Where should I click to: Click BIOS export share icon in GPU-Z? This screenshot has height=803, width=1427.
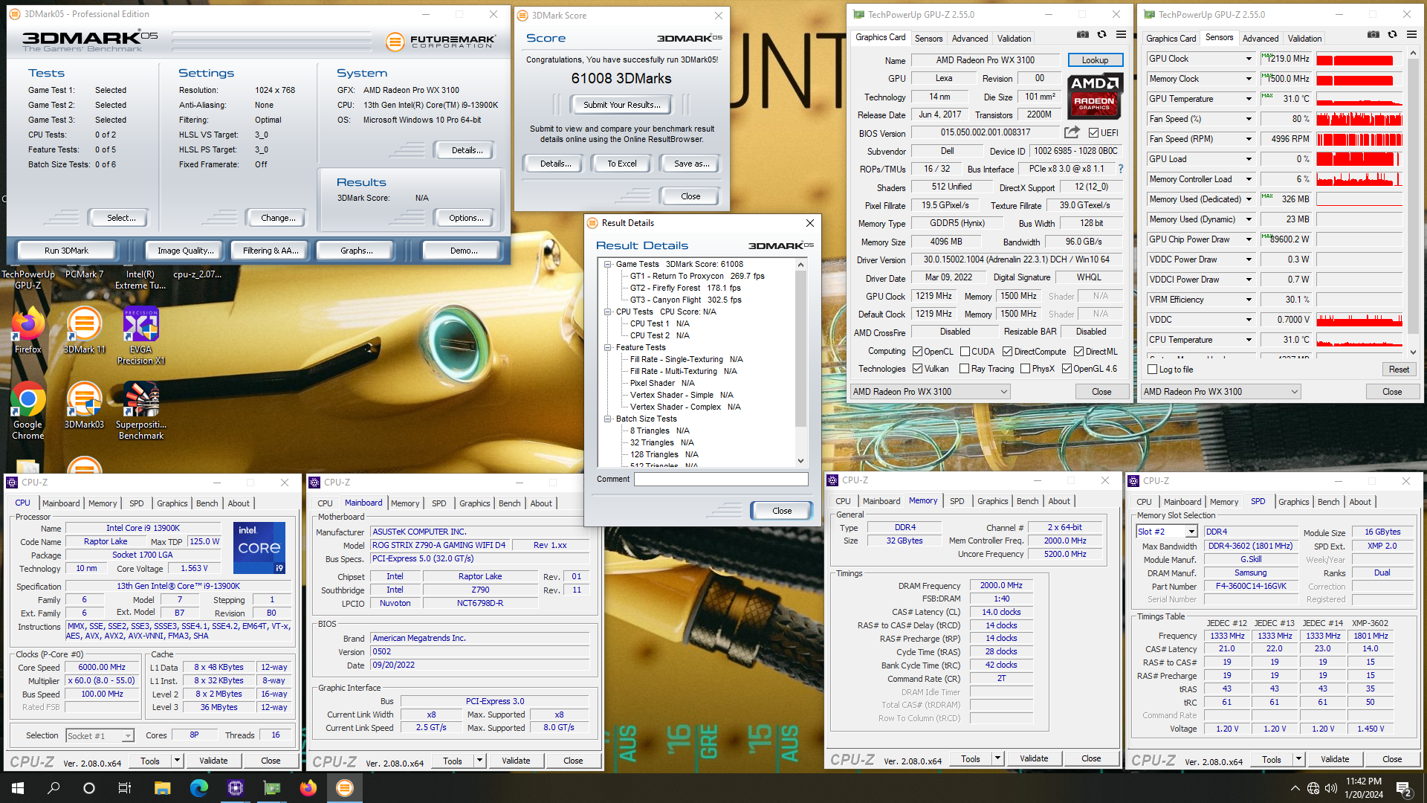pos(1072,132)
